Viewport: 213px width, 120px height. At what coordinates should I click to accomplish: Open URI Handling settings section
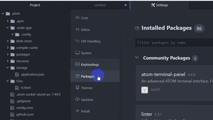[95, 41]
